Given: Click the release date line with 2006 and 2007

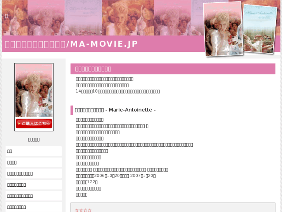Looking at the screenshot, I should click(x=116, y=176).
